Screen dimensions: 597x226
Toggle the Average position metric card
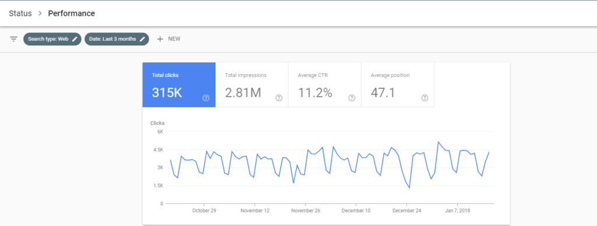398,85
